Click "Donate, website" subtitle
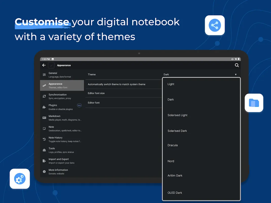 point(56,174)
